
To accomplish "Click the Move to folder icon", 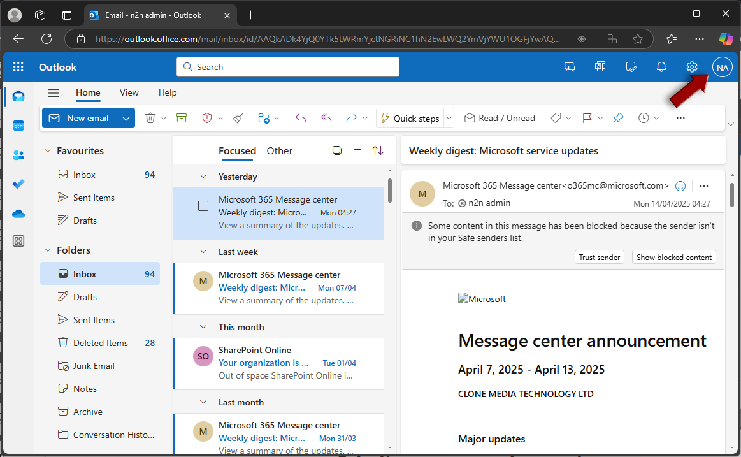I will 264,118.
